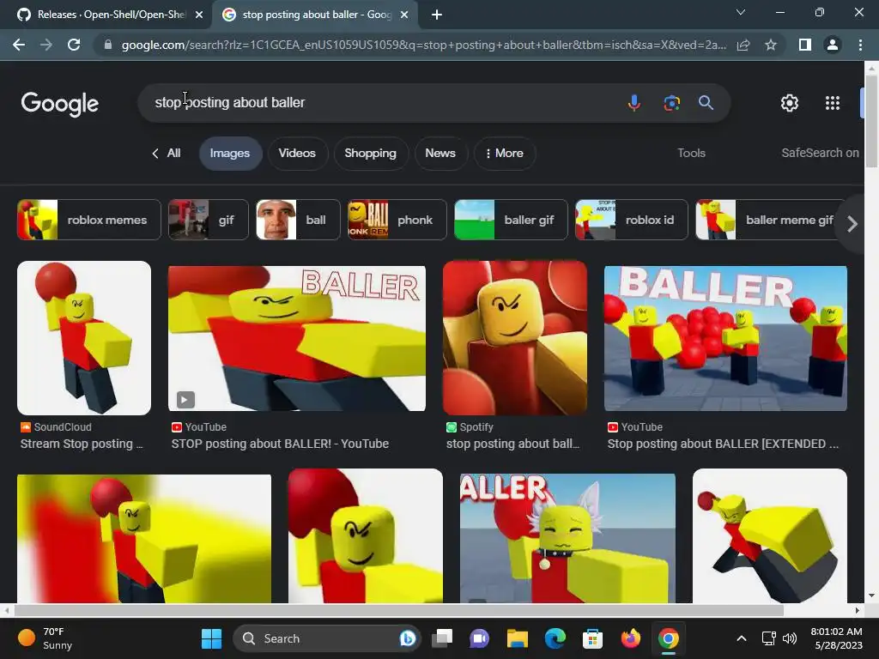Click the magnifier search button
This screenshot has height=659, width=879.
click(706, 103)
